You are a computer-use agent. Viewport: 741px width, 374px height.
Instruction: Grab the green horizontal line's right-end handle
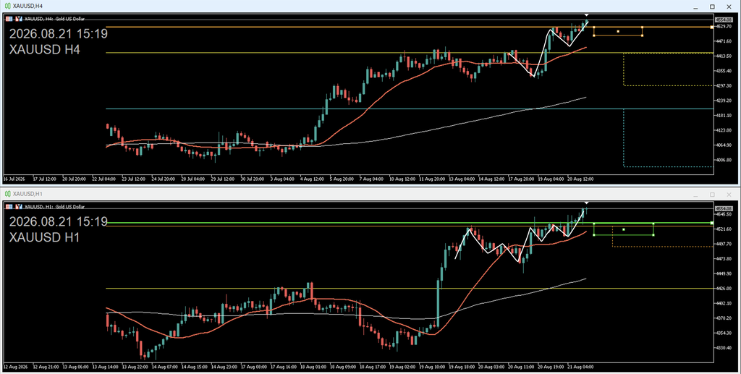[712, 223]
